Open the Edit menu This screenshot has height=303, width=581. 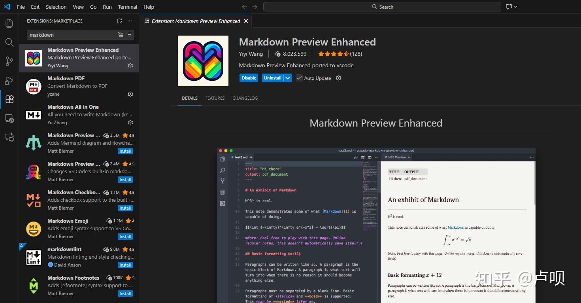35,7
